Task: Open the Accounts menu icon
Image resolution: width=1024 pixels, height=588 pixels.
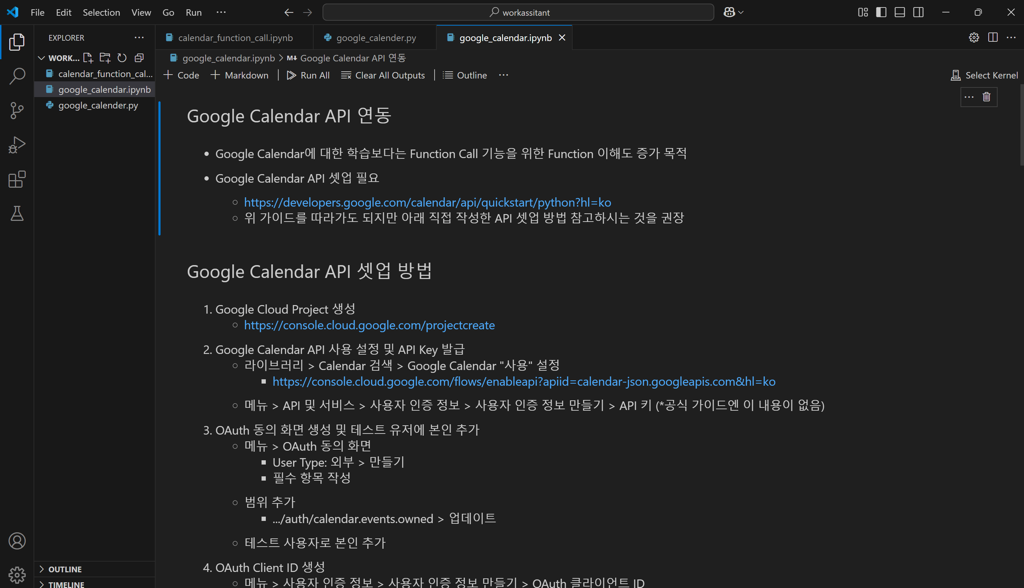Action: click(16, 541)
